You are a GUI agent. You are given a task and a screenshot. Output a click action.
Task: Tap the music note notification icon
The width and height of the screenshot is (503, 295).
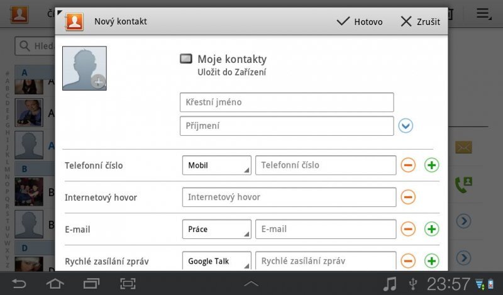390,284
